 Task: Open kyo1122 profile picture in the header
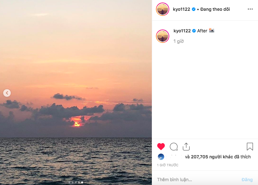(x=163, y=9)
